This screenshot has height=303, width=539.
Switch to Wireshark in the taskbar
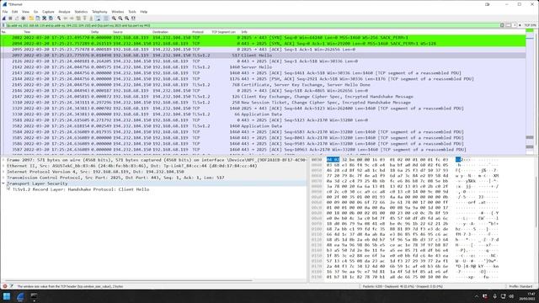(x=20, y=296)
